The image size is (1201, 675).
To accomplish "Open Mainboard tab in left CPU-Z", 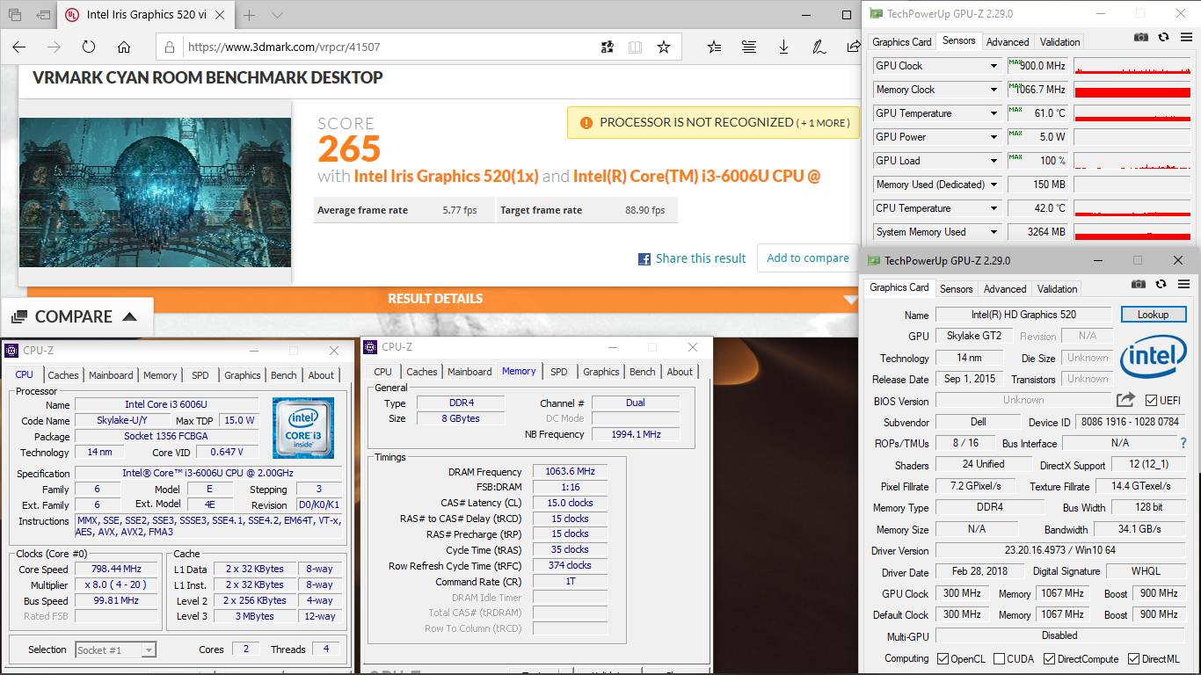I will coord(111,375).
